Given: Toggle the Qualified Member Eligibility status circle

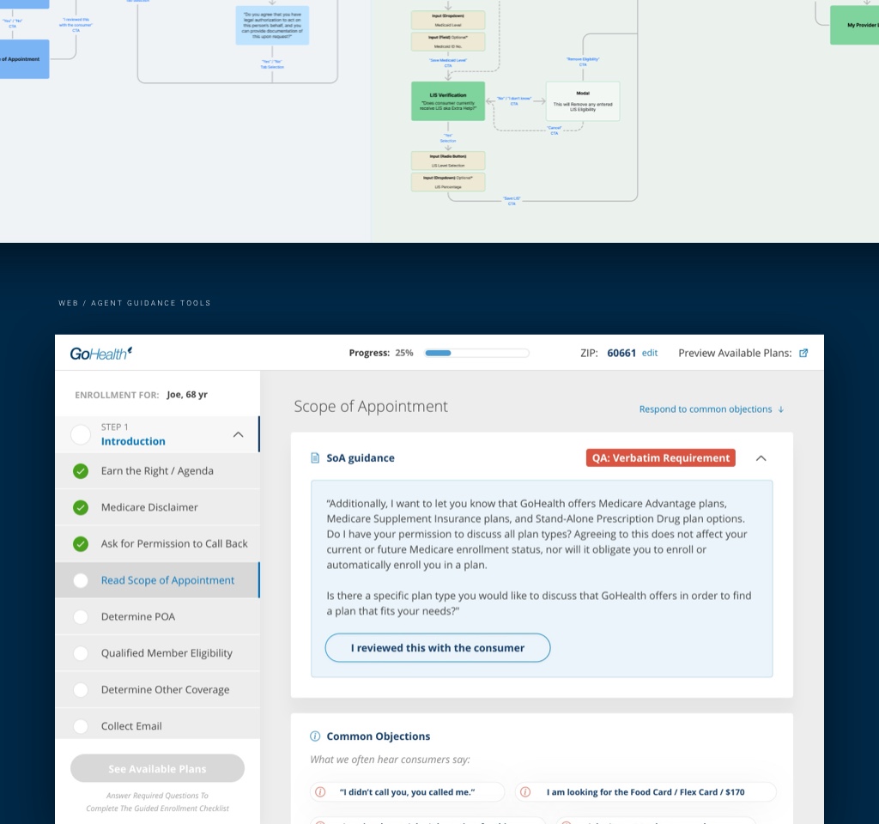Looking at the screenshot, I should [x=81, y=653].
